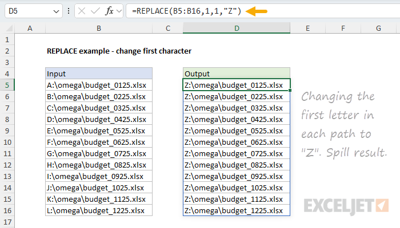The image size is (400, 228).
Task: Select column B header
Action: tap(99, 28)
